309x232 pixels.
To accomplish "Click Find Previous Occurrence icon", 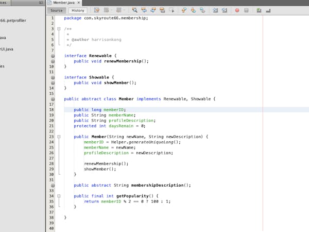I will [144, 10].
